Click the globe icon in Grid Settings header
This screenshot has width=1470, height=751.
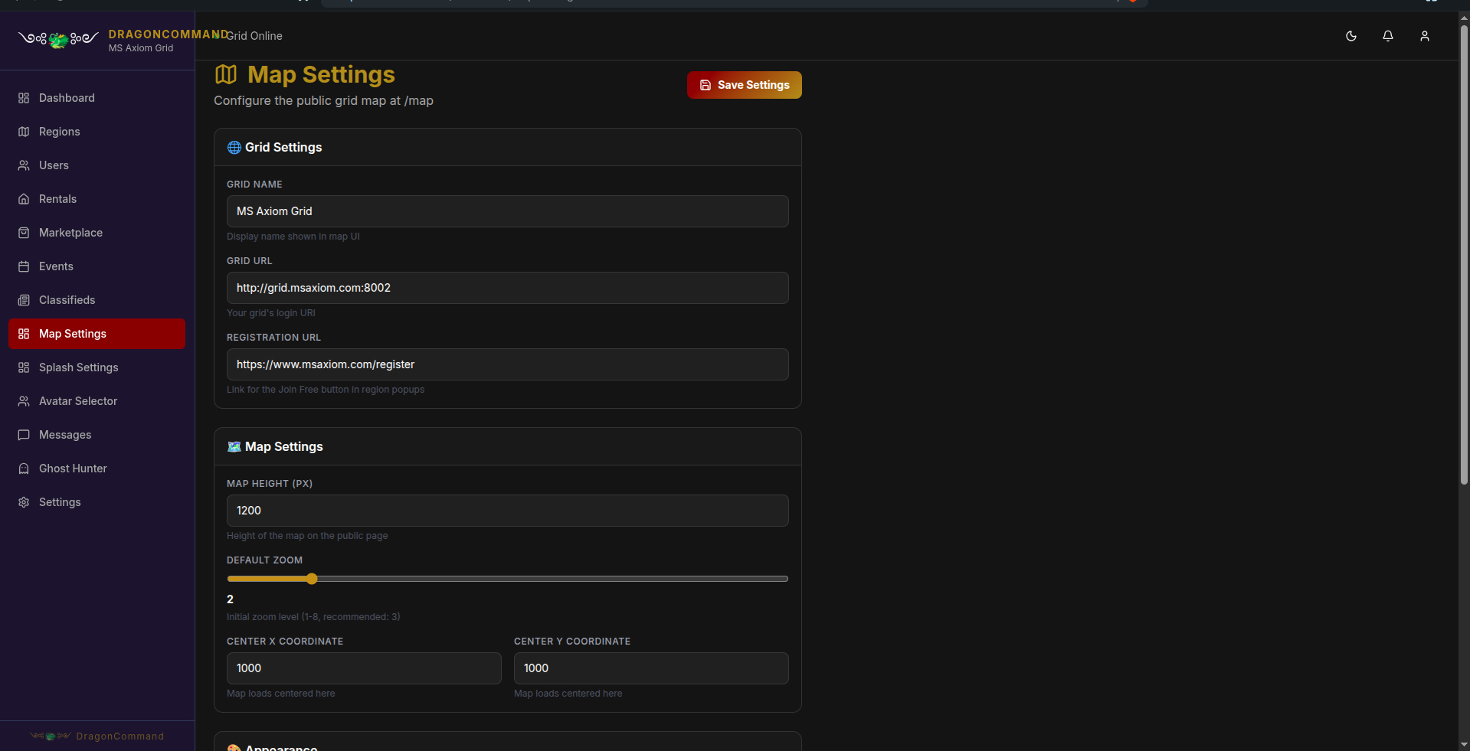(234, 148)
